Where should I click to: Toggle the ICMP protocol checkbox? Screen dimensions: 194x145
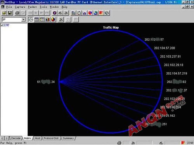coord(2,25)
